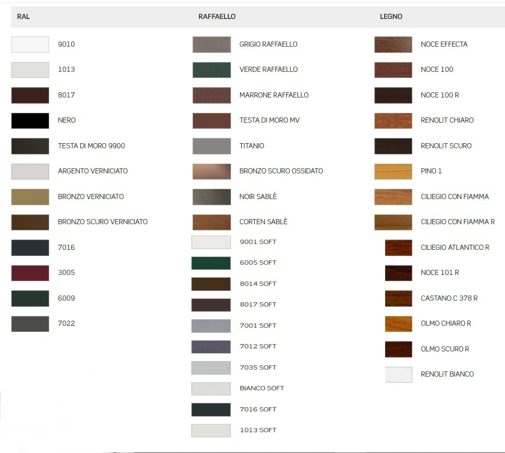Click the LEGNO column heading
Viewport: 505px width, 453px height.
point(391,16)
